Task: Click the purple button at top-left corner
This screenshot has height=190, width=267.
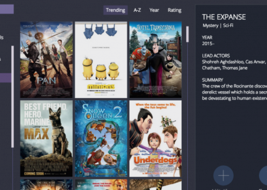Action: [7, 9]
